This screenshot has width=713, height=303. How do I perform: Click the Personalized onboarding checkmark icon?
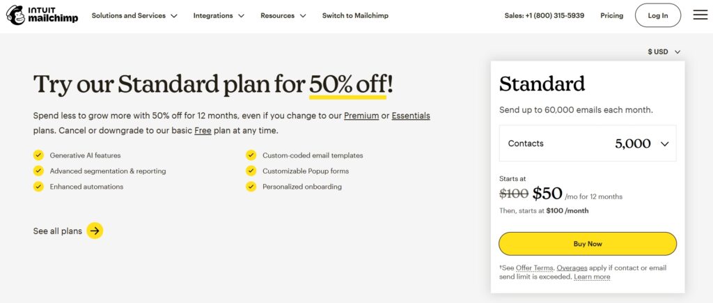pyautogui.click(x=251, y=187)
